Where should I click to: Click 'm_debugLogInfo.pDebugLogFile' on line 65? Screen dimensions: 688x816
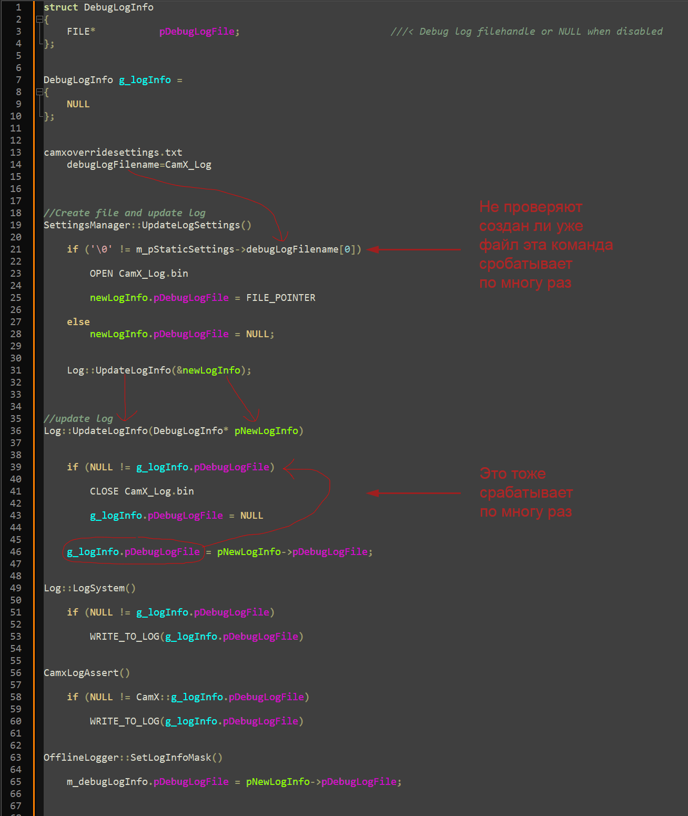point(148,782)
